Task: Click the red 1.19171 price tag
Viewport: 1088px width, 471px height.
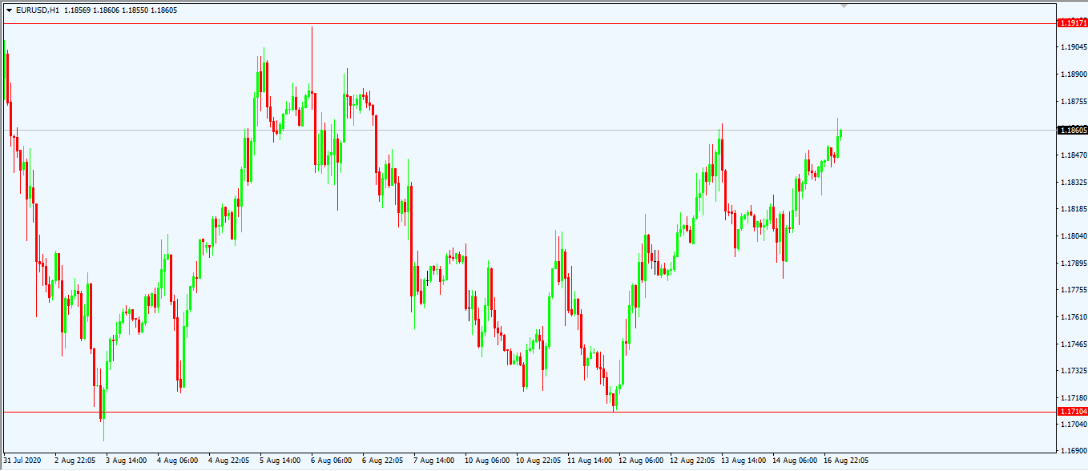Action: 1073,23
